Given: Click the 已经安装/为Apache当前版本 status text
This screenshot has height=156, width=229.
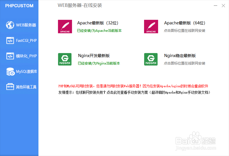Looking at the screenshot, I should [99, 31].
